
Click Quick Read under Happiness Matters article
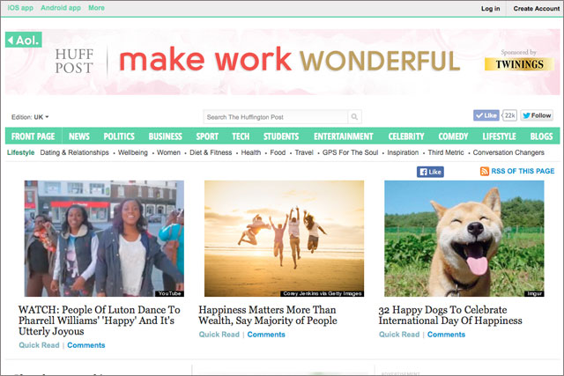219,335
